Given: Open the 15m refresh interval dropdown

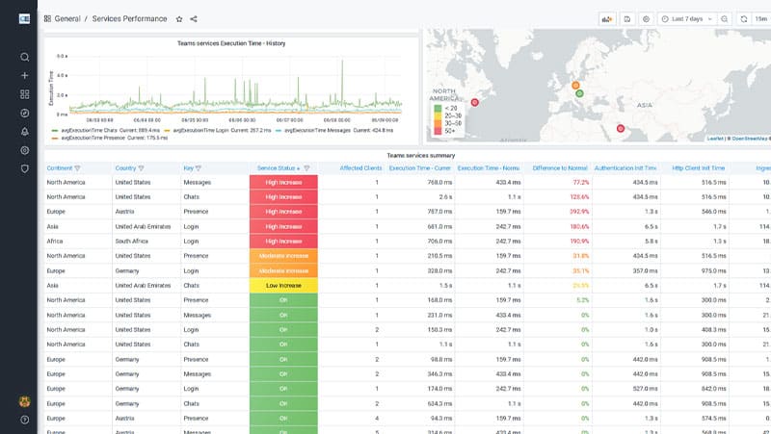Looking at the screenshot, I should click(761, 19).
